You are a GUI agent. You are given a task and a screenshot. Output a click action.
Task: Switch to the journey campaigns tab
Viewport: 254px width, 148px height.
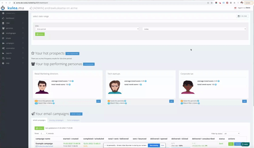point(56,120)
